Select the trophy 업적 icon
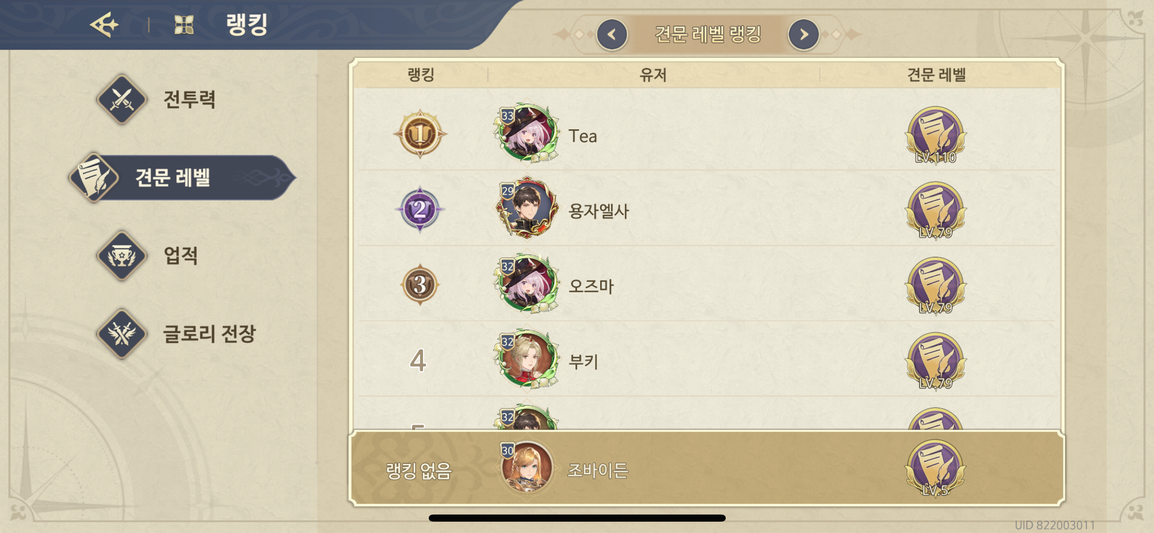 tap(122, 256)
